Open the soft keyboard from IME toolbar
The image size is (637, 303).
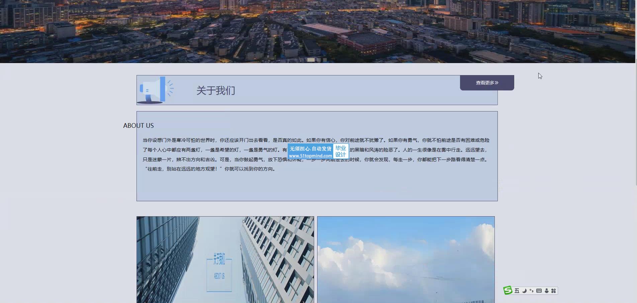click(x=539, y=291)
